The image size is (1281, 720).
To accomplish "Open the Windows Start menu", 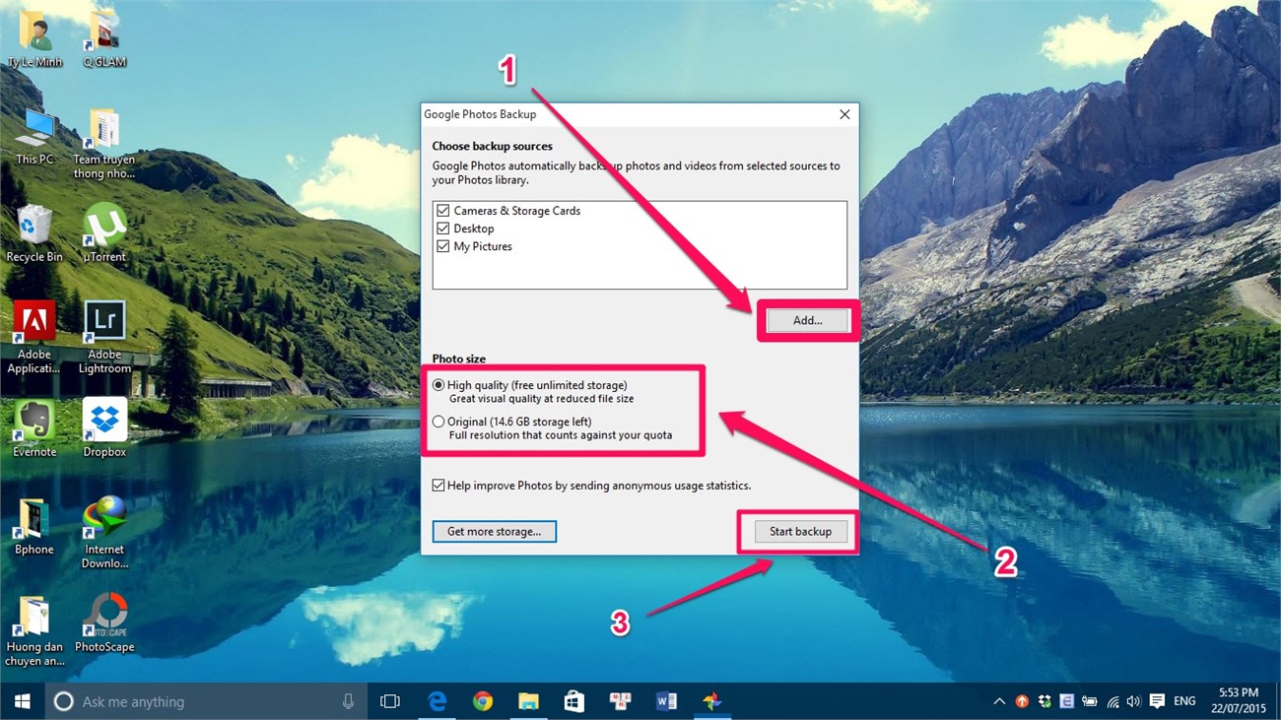I will pyautogui.click(x=22, y=701).
